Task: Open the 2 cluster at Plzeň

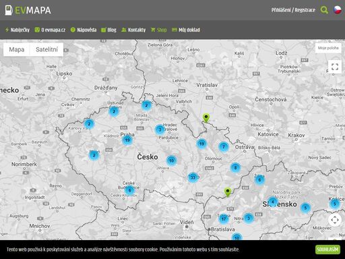Action: point(94,155)
